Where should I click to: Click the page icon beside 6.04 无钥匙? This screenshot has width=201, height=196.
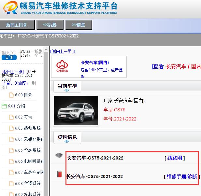11,139
